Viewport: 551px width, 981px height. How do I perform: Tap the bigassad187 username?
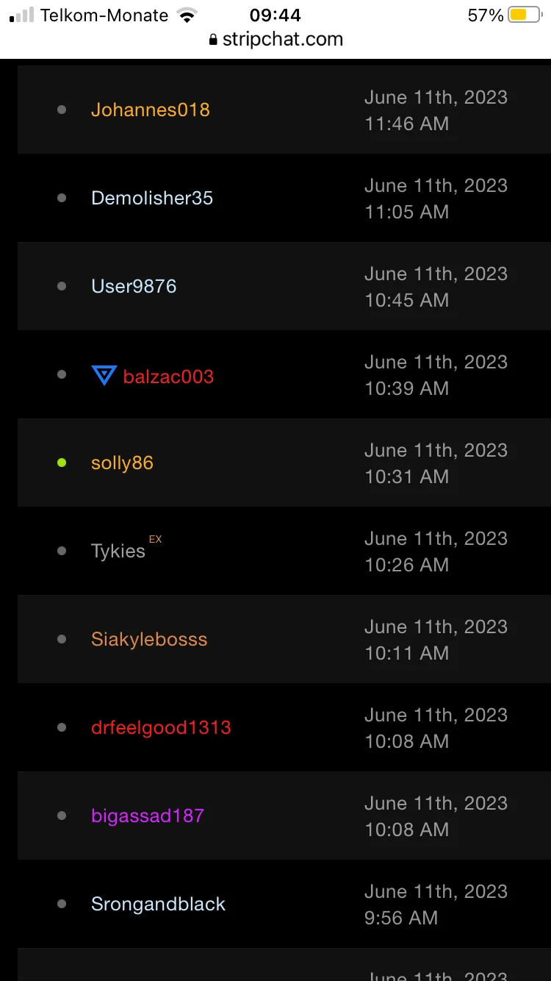coord(148,816)
